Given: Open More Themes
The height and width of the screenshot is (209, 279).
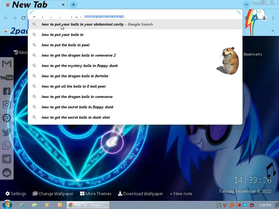Looking at the screenshot, I should coord(96,193).
